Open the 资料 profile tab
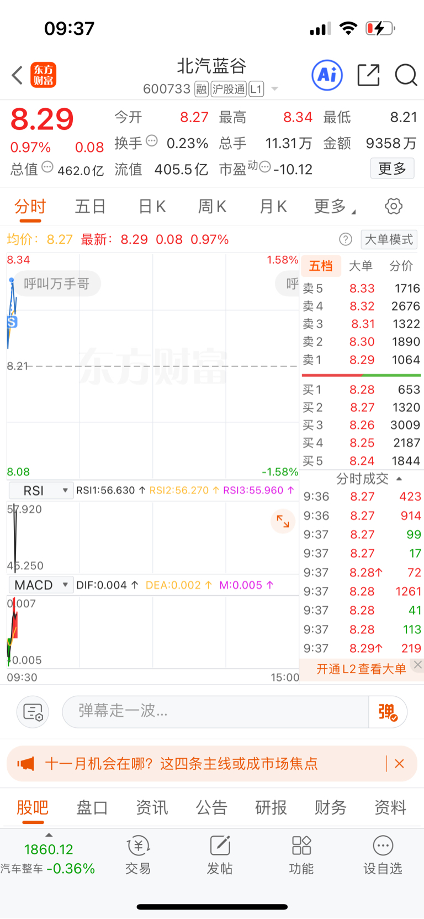This screenshot has width=424, height=919. point(390,808)
